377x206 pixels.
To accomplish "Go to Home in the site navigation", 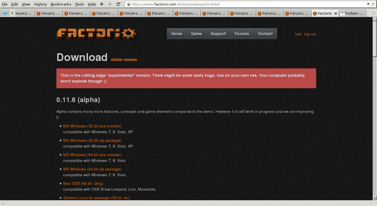I will 177,34.
